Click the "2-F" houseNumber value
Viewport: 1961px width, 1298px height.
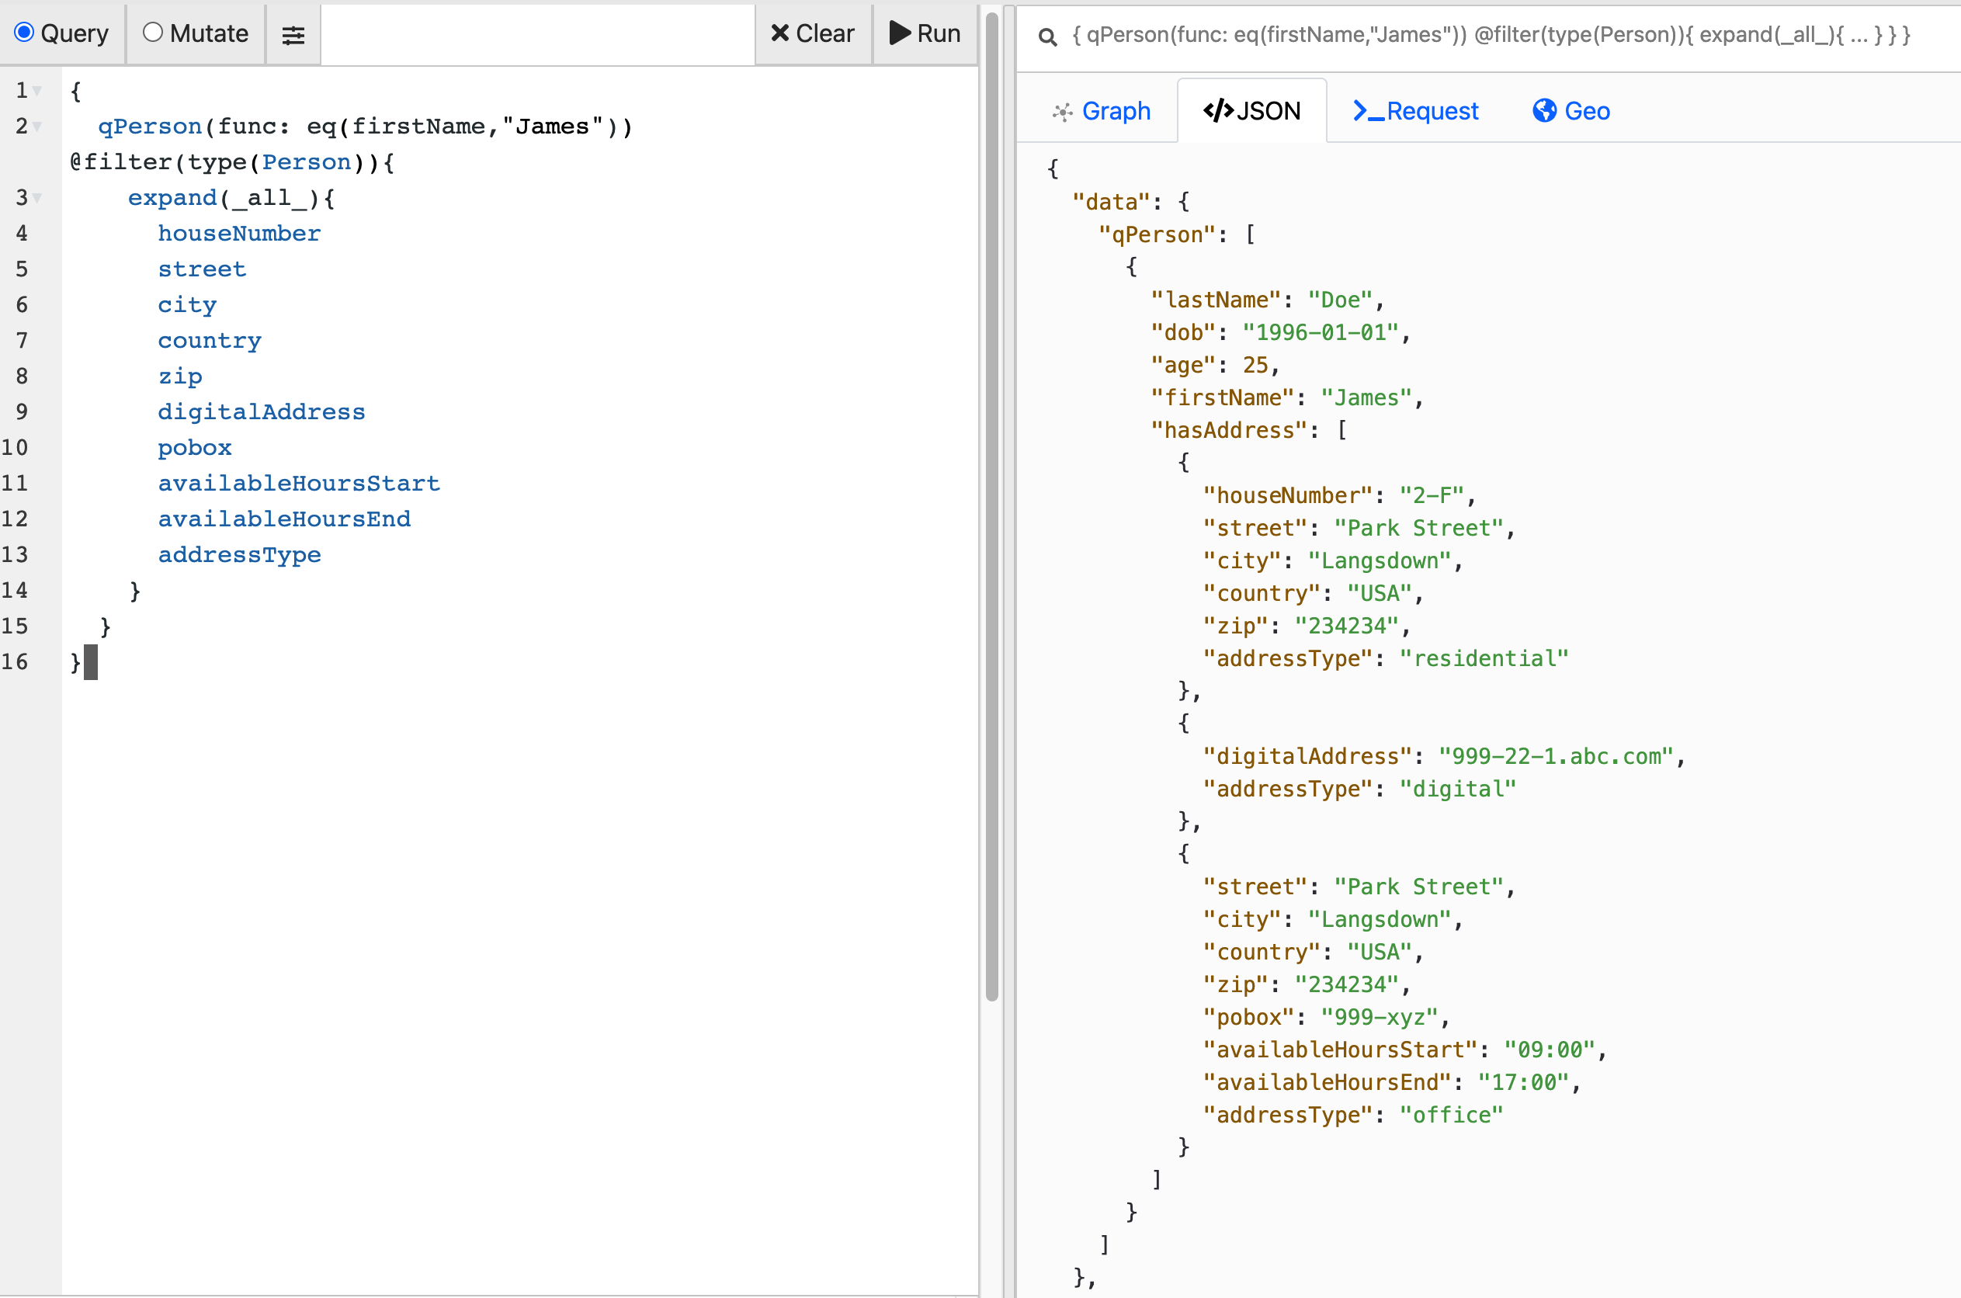pos(1432,495)
